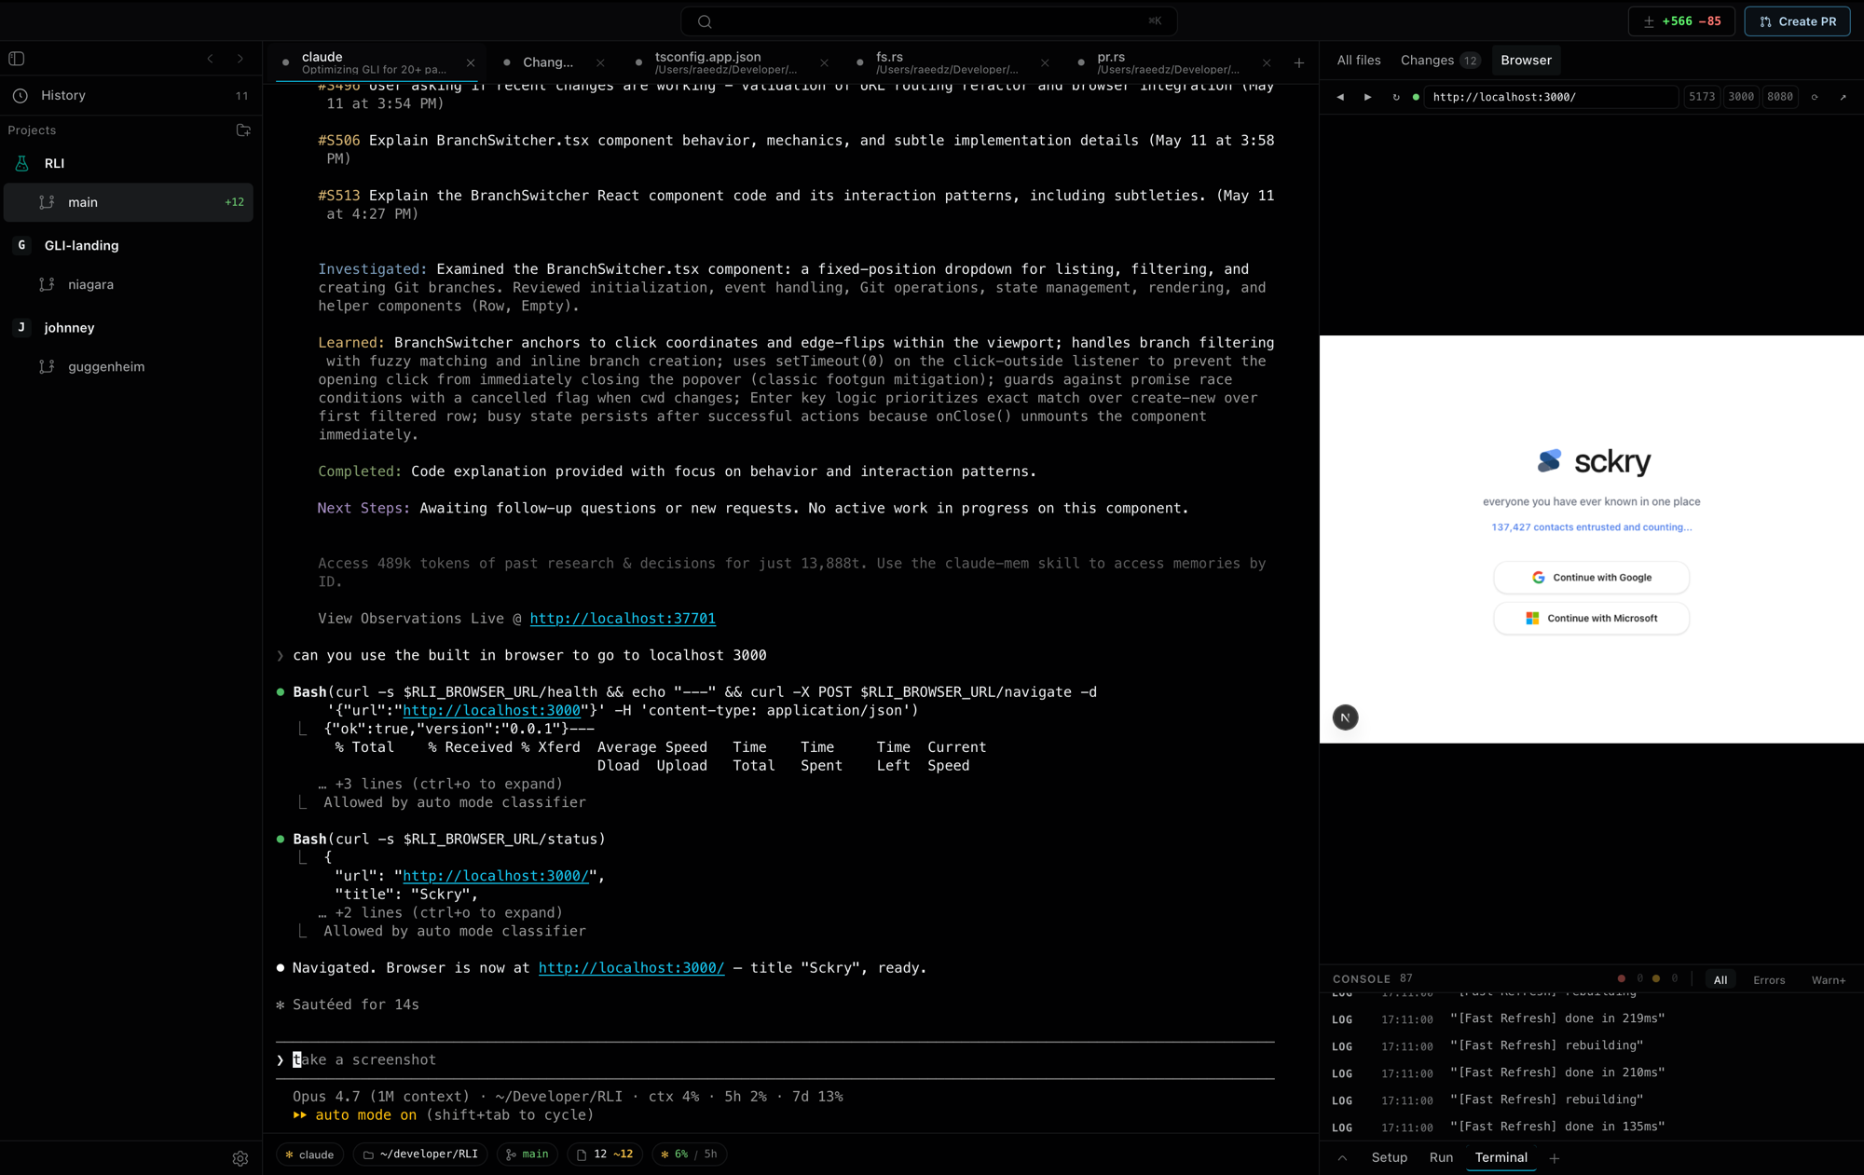
Task: Collapse bottom panel with chevron up
Action: (x=1342, y=1158)
